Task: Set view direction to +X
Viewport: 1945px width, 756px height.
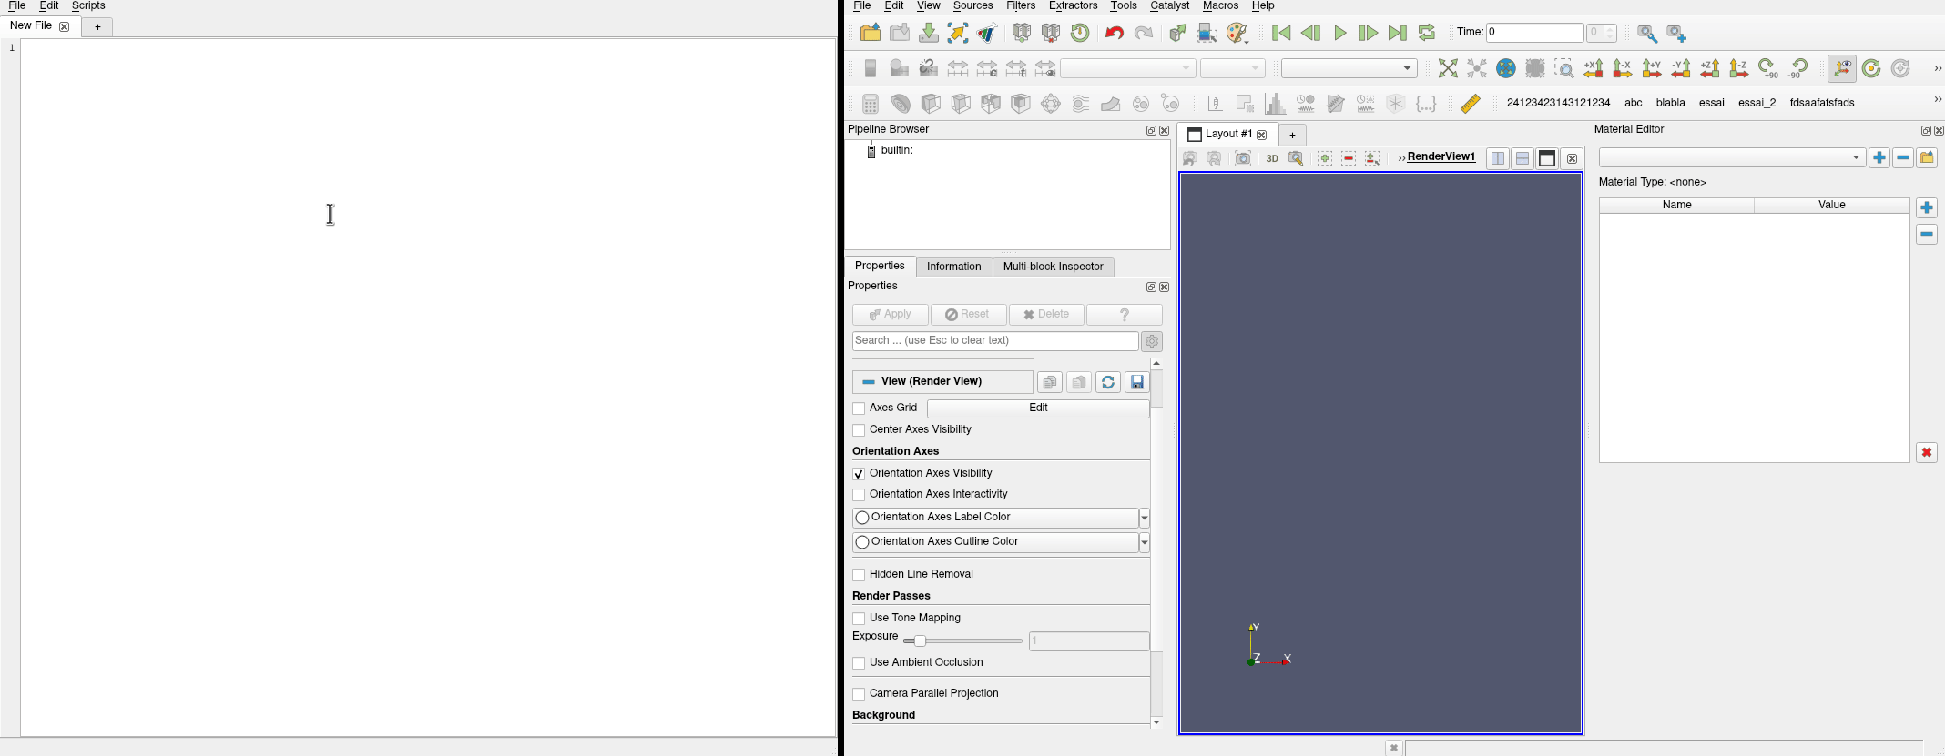Action: pos(1594,69)
